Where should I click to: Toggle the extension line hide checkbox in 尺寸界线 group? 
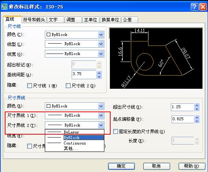tap(29, 146)
